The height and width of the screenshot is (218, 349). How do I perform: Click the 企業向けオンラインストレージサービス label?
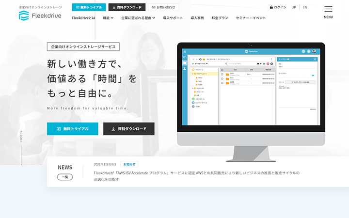[83, 47]
